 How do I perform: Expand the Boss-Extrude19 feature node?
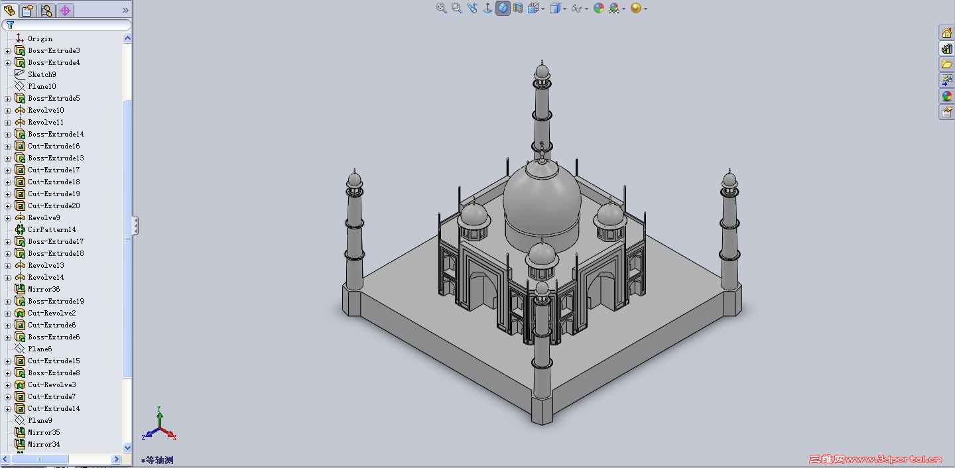8,302
